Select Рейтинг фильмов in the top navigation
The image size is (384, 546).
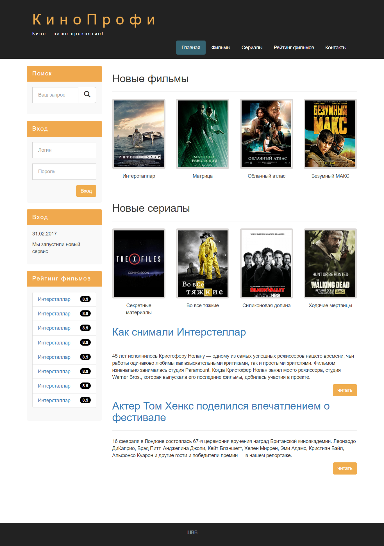pos(294,48)
